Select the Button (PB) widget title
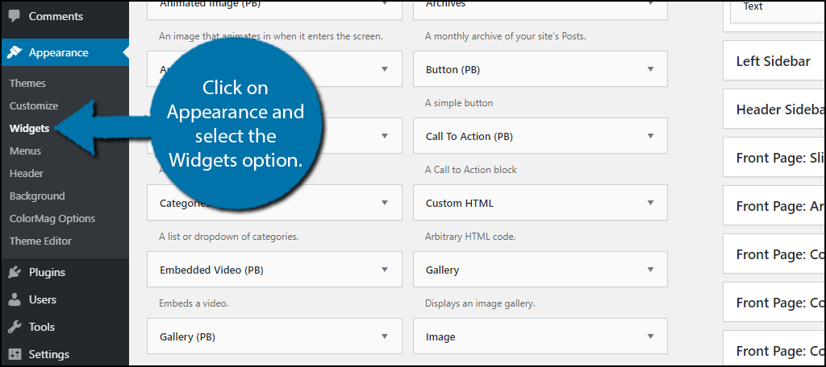The height and width of the screenshot is (367, 826). click(x=453, y=69)
